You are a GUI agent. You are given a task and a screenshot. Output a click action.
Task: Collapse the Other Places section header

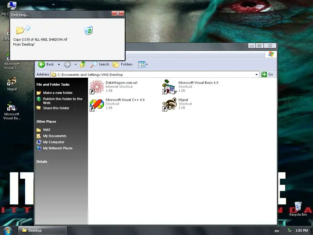click(x=46, y=121)
